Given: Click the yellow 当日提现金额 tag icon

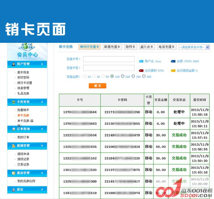Looking at the screenshot, I should tap(173, 71).
